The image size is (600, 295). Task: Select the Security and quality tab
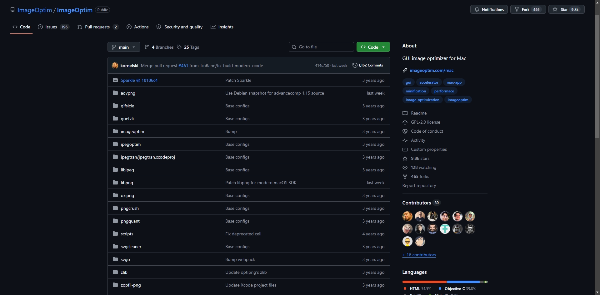coord(180,27)
